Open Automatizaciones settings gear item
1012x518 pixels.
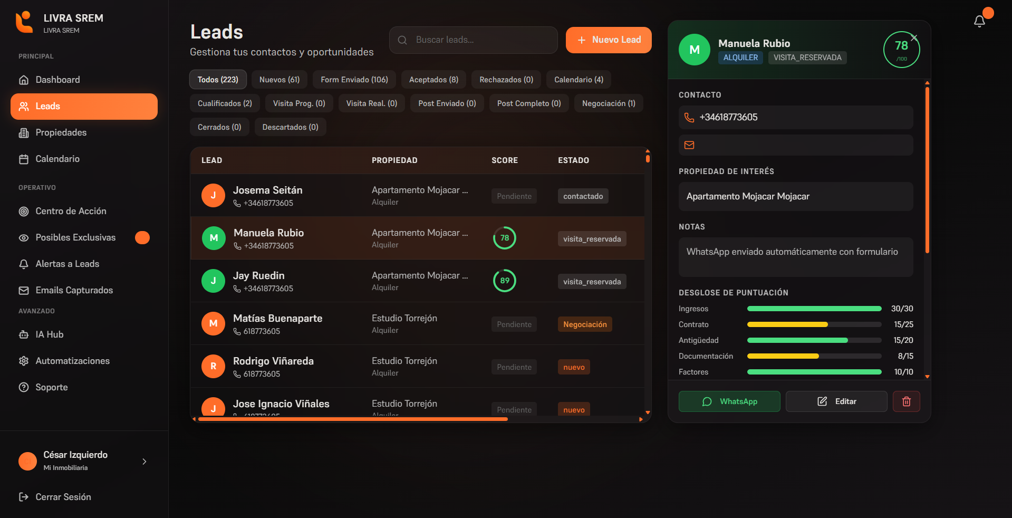[x=72, y=361]
